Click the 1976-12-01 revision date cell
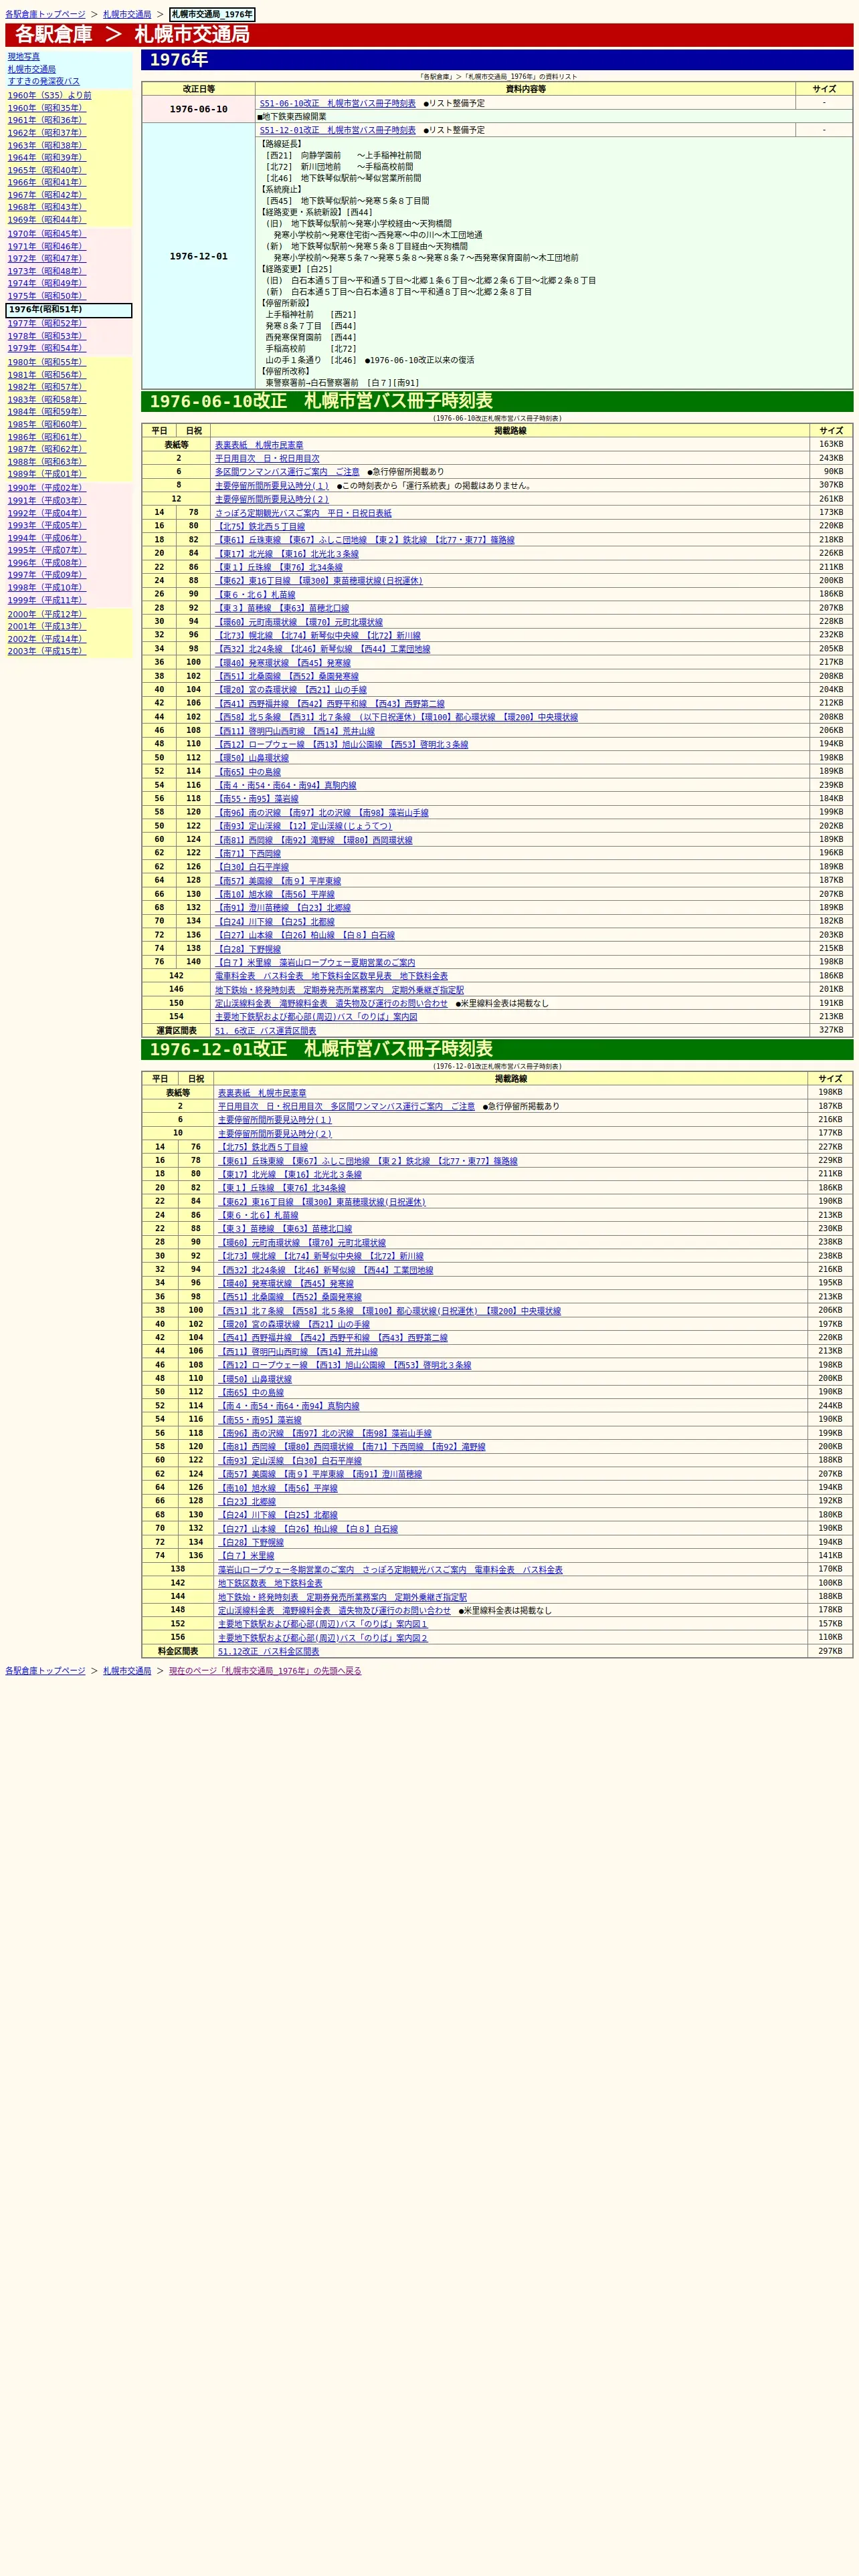Screen dimensions: 859x2576 tap(198, 257)
